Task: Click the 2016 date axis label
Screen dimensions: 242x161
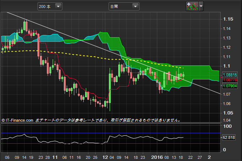Action: click(157, 157)
